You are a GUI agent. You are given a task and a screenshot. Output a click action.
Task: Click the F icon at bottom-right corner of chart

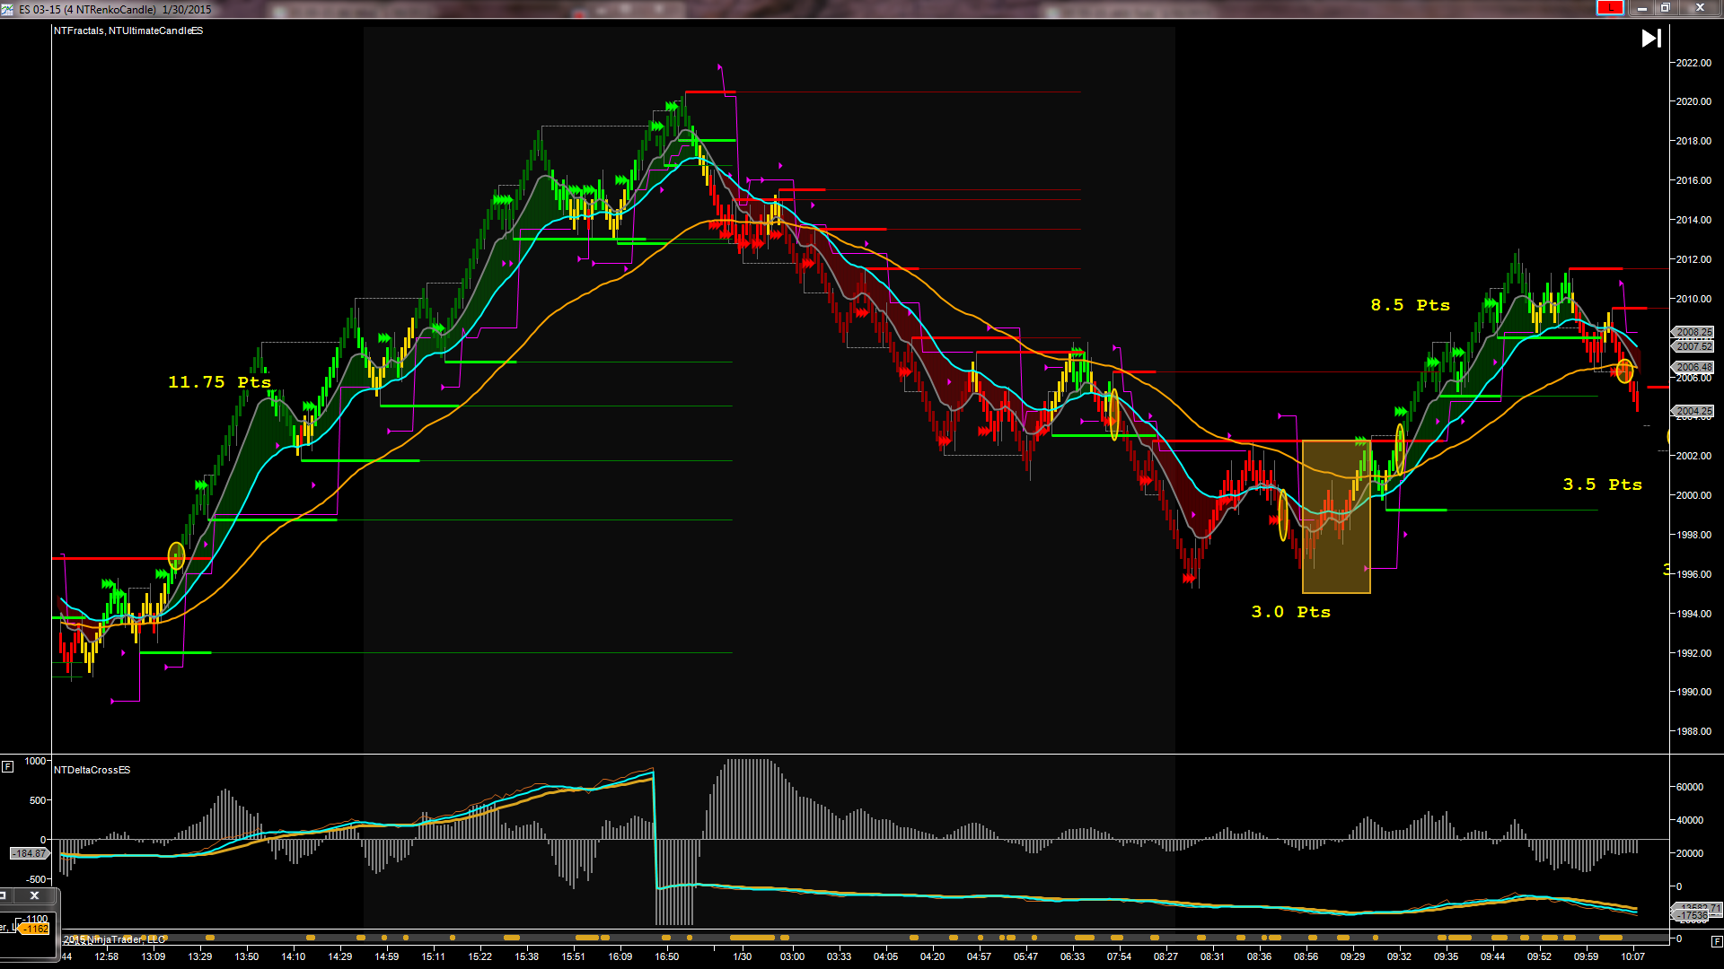pyautogui.click(x=1716, y=942)
